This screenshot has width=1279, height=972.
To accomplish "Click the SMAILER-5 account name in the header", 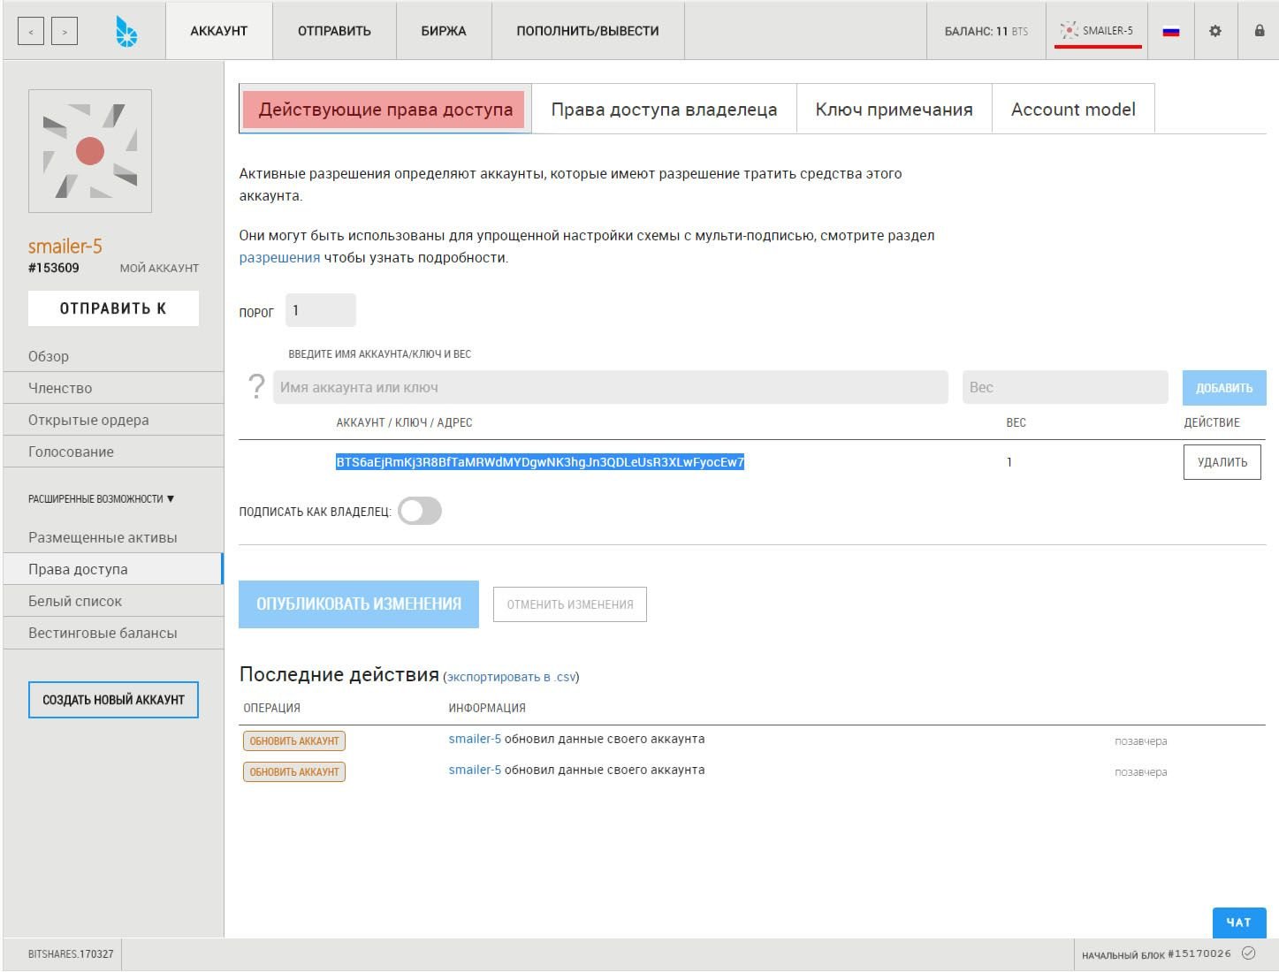I will (1108, 31).
